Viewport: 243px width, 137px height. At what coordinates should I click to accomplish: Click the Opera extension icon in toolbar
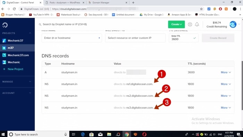[x=220, y=9]
